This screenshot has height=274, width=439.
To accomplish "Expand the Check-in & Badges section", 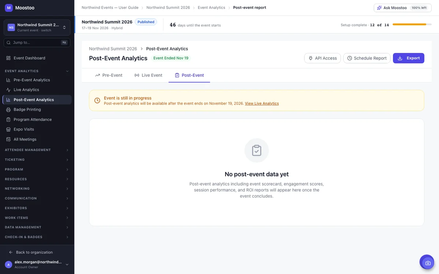I will pyautogui.click(x=37, y=237).
